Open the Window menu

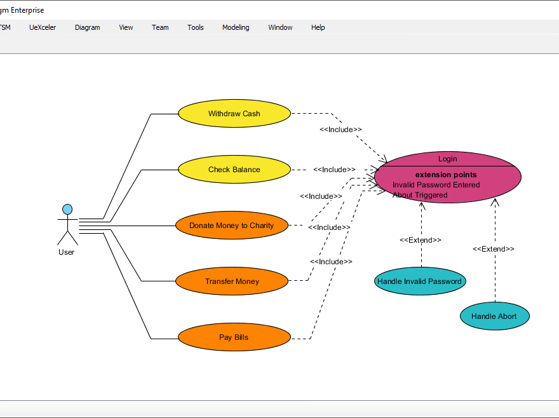point(280,27)
